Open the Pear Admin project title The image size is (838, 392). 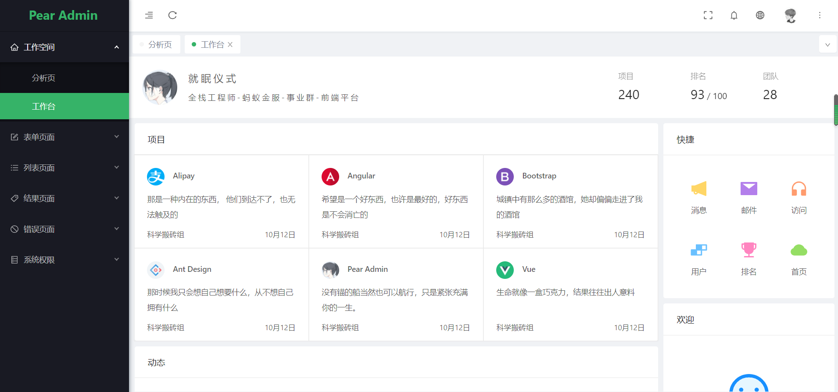368,269
